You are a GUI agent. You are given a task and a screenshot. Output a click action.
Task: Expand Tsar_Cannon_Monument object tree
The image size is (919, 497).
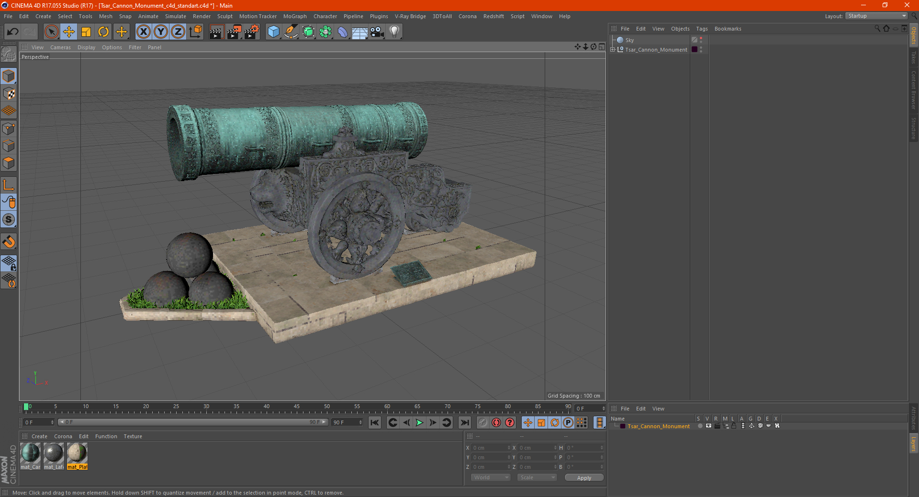point(613,50)
